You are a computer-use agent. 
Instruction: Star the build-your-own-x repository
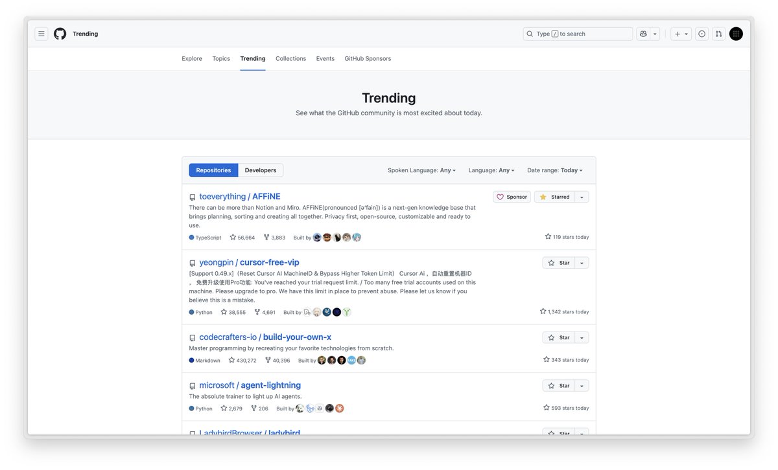click(558, 337)
